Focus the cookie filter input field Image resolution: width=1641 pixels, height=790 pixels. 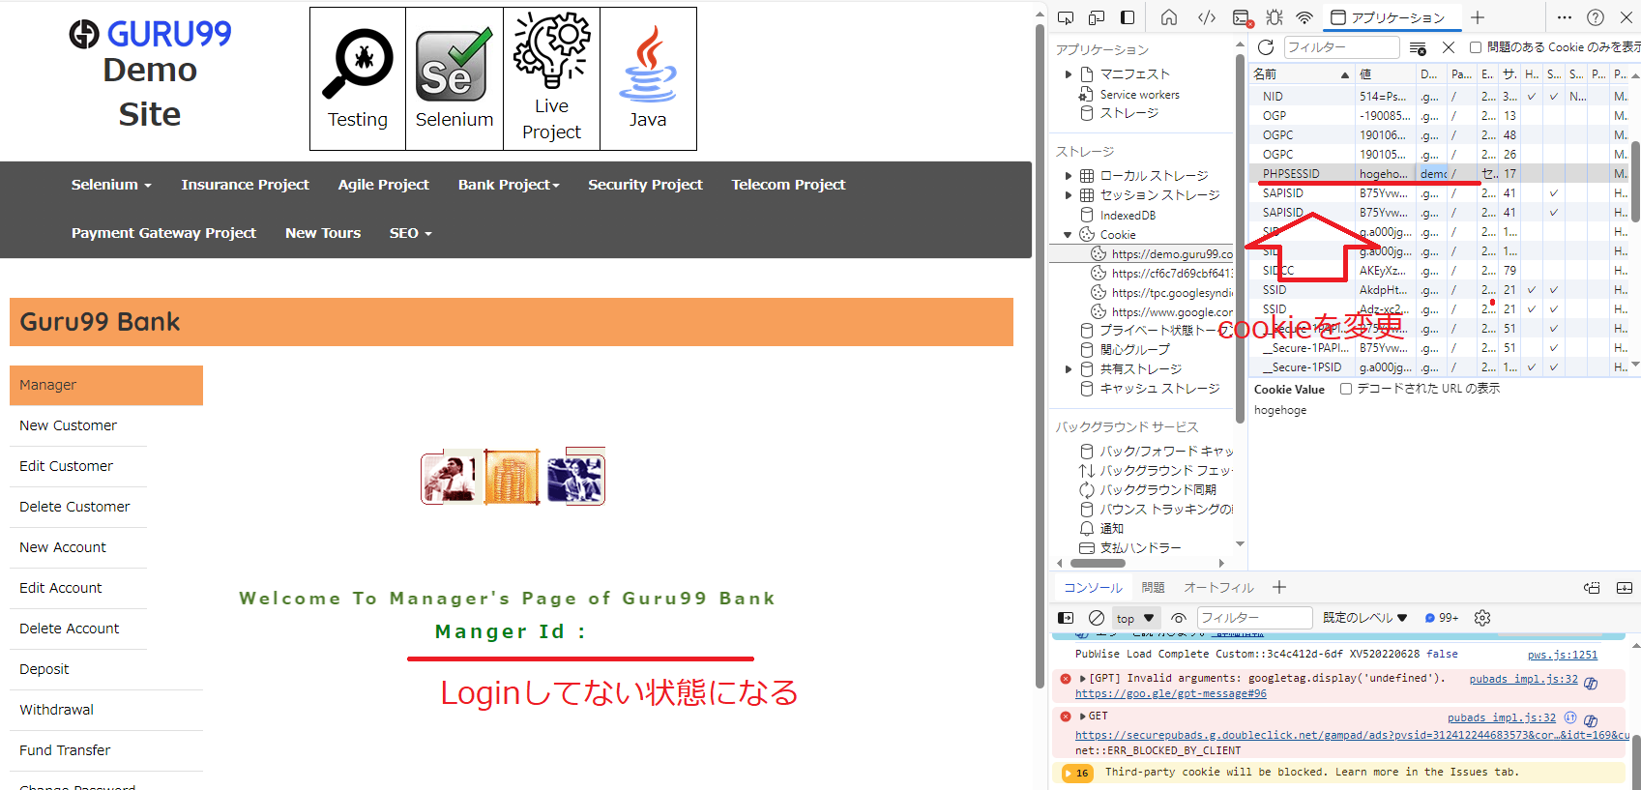click(1341, 47)
